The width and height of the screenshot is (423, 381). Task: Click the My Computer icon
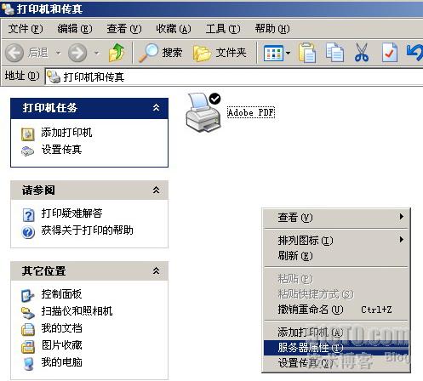click(x=28, y=364)
